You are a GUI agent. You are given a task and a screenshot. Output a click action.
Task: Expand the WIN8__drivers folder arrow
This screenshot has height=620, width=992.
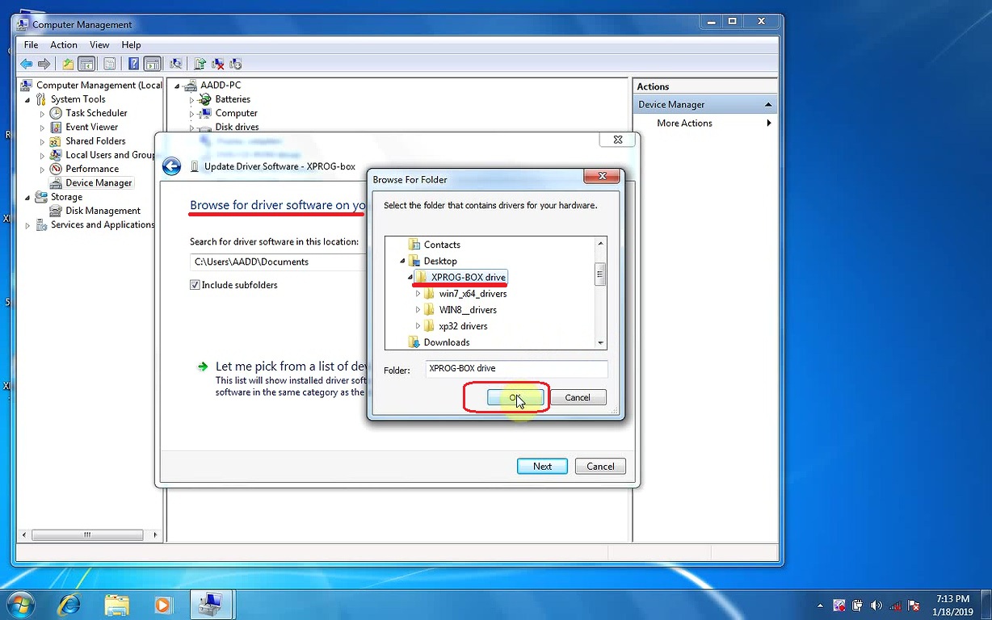click(418, 310)
